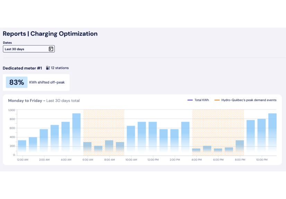286x199 pixels.
Task: Click the 1,000 y-axis label
Action: coord(12,110)
